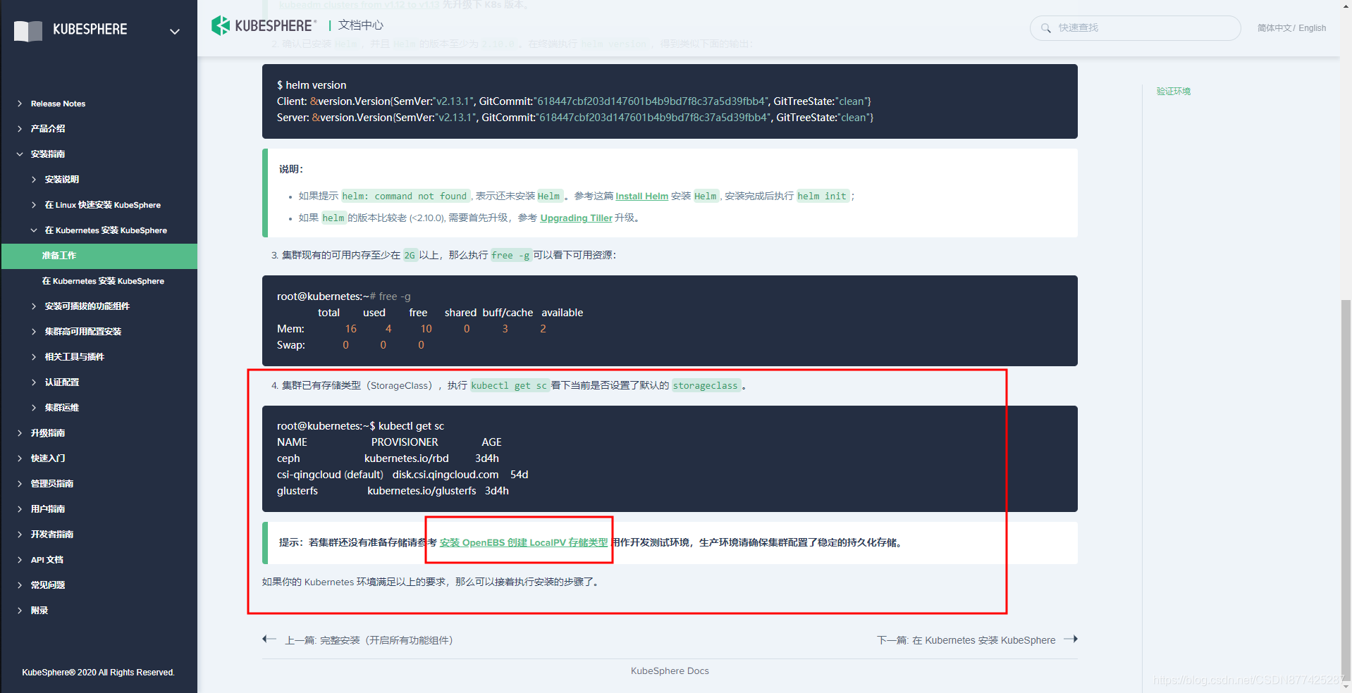Expand 常见问题 chevron
Screen dimensions: 1352x693
point(20,585)
